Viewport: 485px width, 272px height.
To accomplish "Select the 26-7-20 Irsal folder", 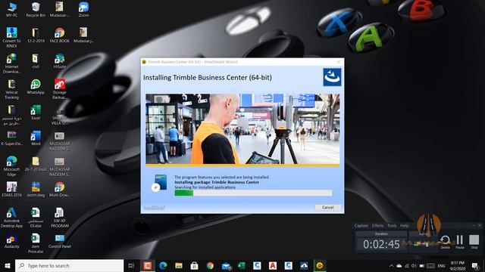I will (x=36, y=164).
